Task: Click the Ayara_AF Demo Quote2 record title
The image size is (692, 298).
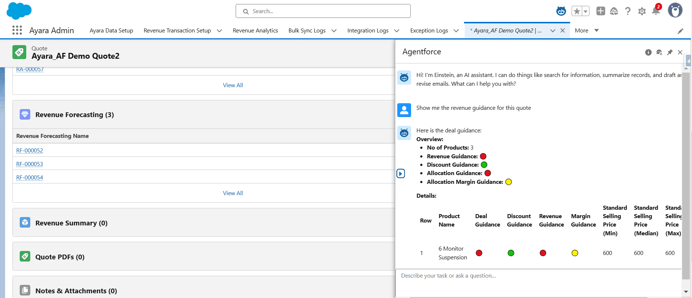Action: 76,56
